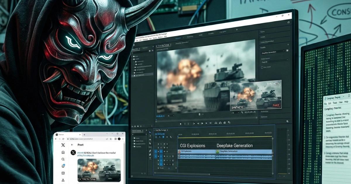Open the Flagrick dropdown in right panel
Screen dimensions: 351x184
(x=274, y=60)
